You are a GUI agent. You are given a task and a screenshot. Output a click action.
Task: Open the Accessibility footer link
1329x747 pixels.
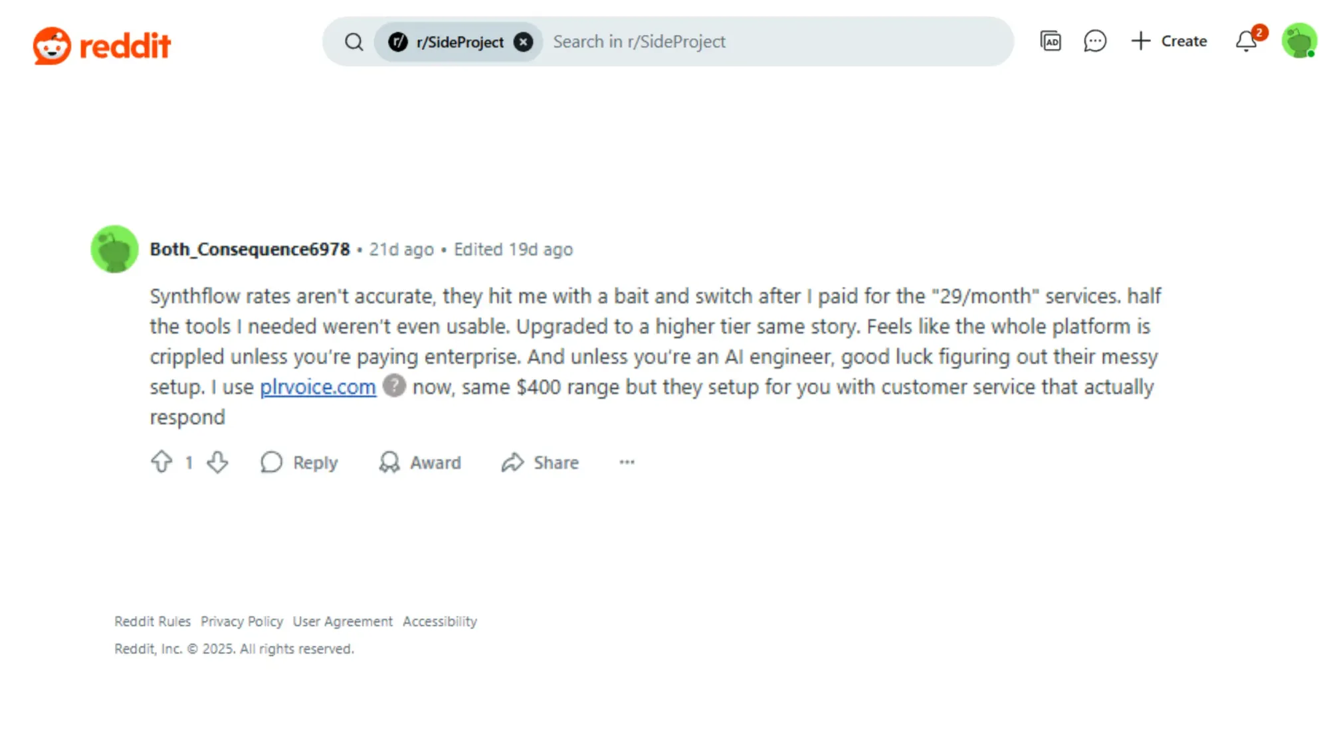point(439,621)
